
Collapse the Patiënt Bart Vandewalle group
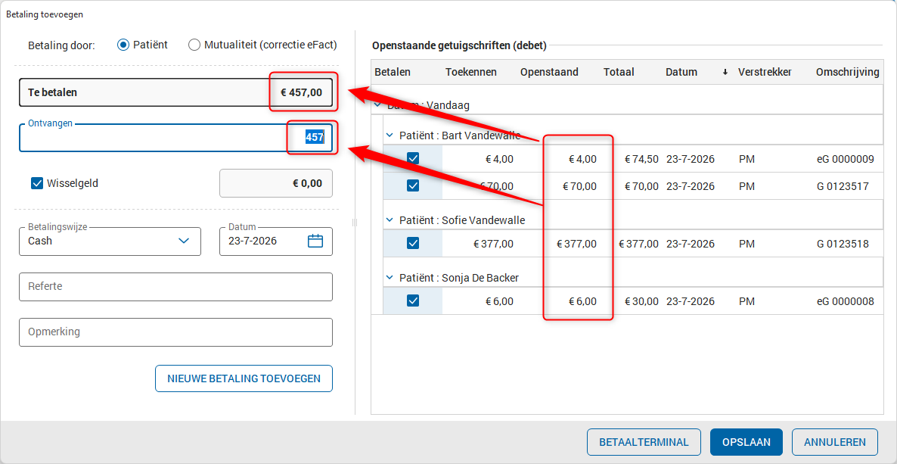click(390, 135)
